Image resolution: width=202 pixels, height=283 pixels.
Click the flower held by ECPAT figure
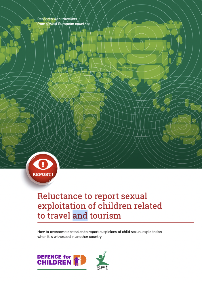click(x=105, y=253)
